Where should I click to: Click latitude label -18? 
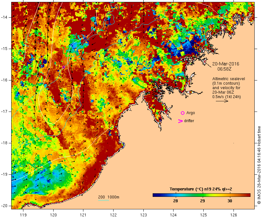[4, 143]
